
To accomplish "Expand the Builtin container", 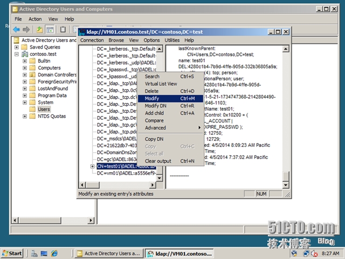I will 25,61.
